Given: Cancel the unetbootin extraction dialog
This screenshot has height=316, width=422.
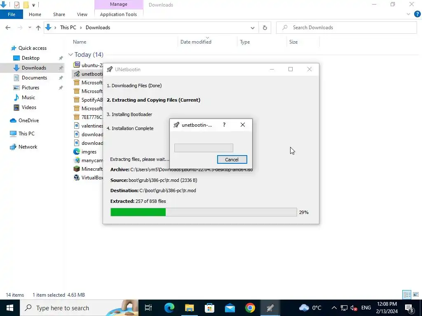Looking at the screenshot, I should pos(232,159).
